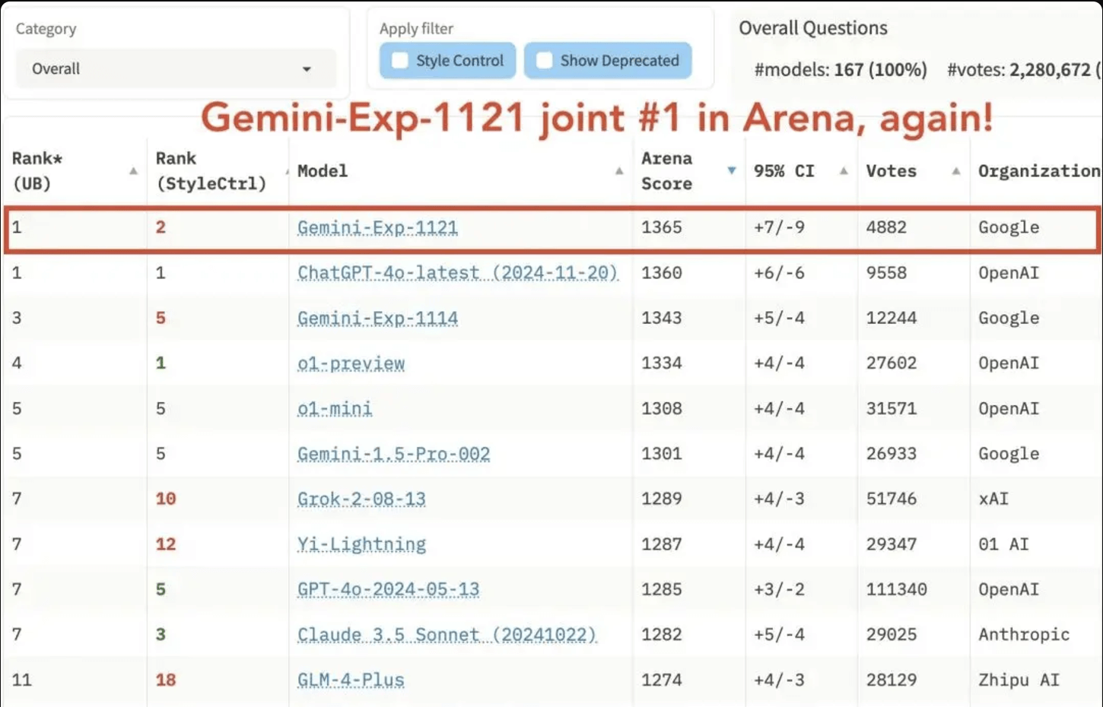Open the GLM-4-Plus model link
Image resolution: width=1103 pixels, height=707 pixels.
(x=350, y=680)
